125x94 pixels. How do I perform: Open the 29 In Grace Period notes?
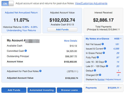pyautogui.click(x=118, y=53)
